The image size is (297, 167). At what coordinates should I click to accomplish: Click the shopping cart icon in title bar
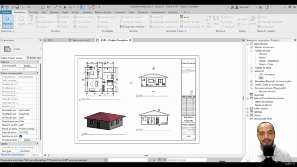[x=260, y=7]
